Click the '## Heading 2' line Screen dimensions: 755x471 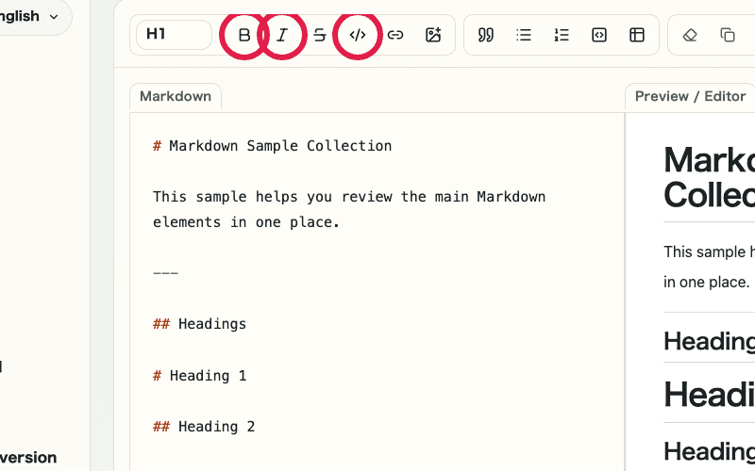tap(204, 427)
